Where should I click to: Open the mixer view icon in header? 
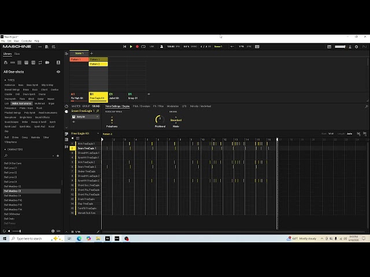coord(54,47)
